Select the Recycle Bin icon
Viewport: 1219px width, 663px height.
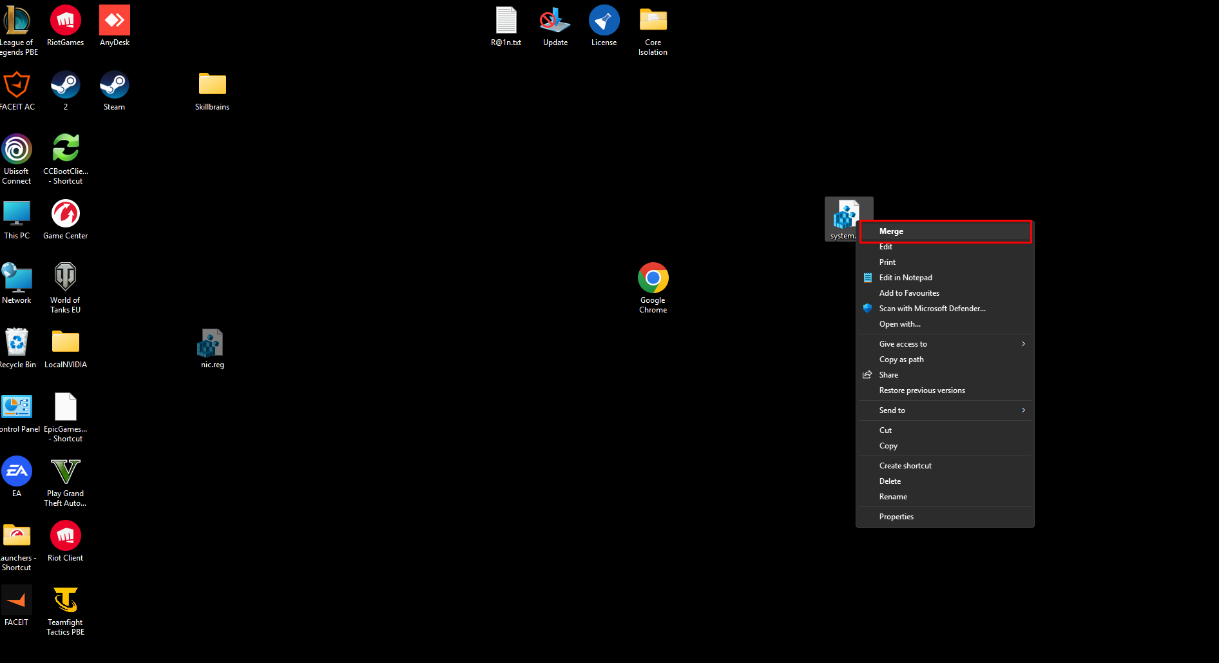point(17,349)
